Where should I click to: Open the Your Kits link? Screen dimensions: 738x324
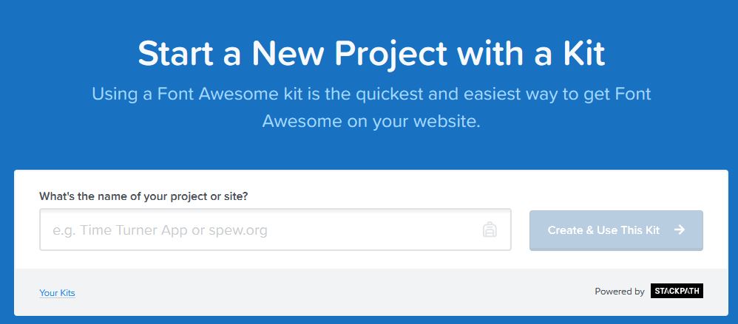[57, 293]
